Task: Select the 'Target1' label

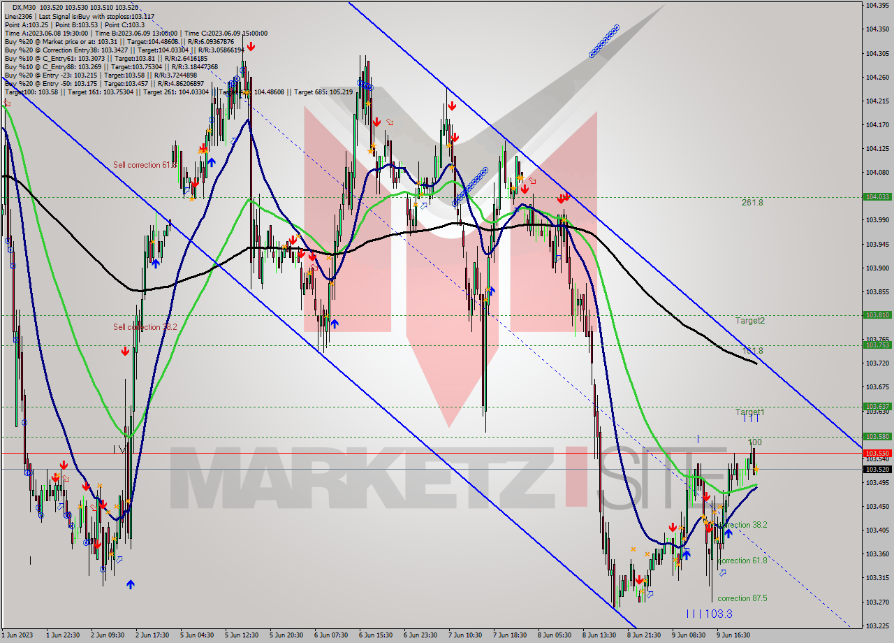Action: tap(749, 412)
